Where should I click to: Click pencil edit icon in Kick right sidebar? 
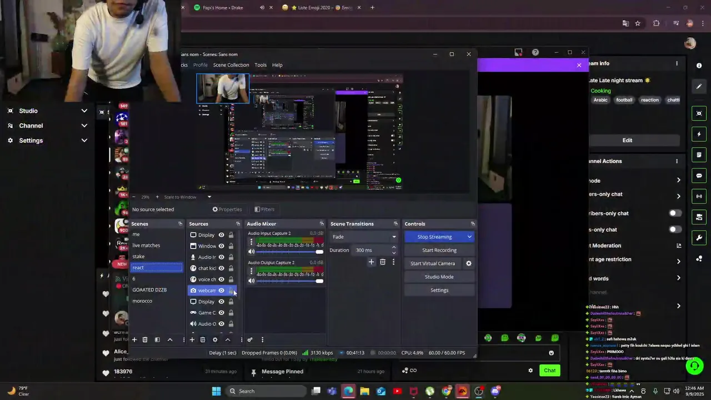tap(699, 86)
